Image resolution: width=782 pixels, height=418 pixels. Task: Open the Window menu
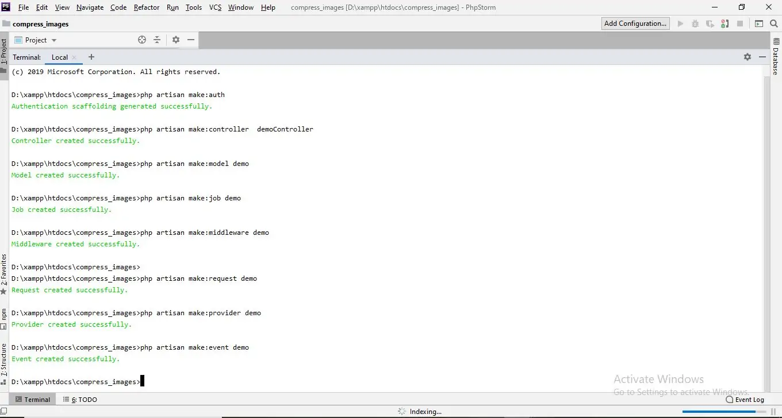(241, 7)
